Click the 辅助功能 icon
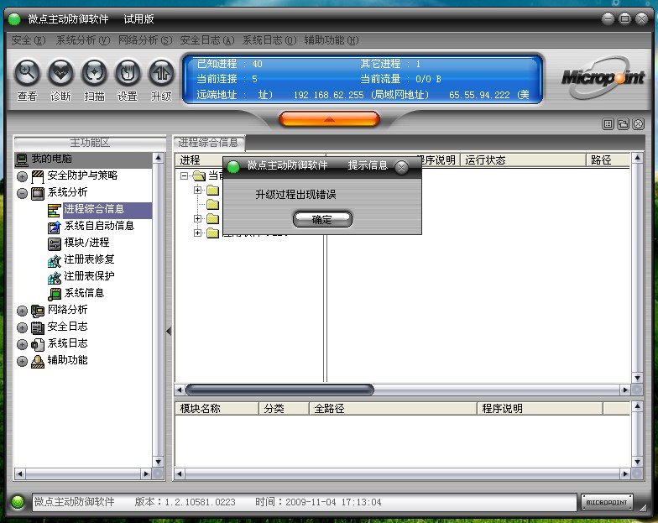658x523 pixels. coord(38,361)
